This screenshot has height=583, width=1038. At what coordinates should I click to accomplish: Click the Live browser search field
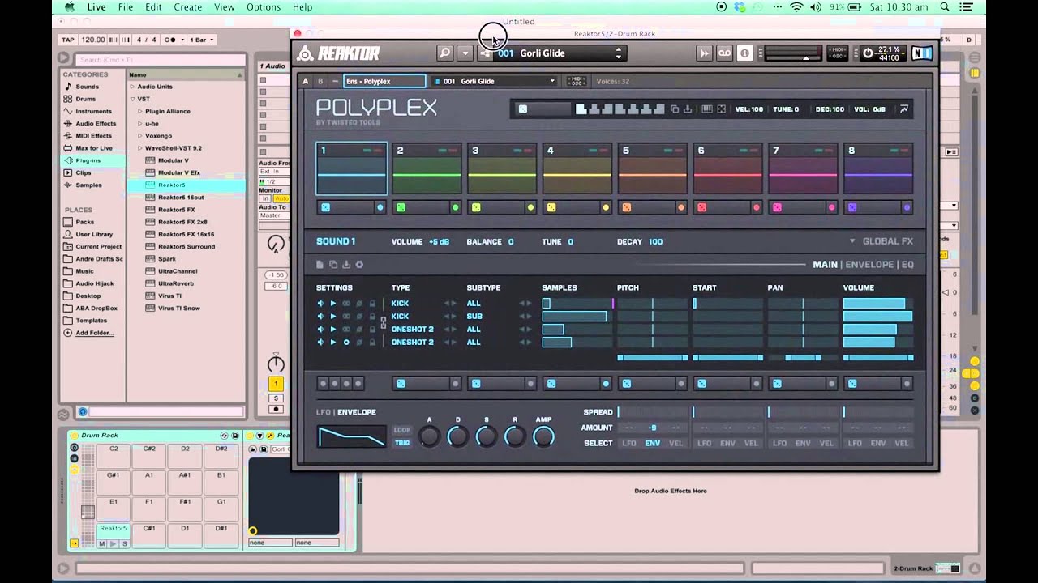pos(160,59)
